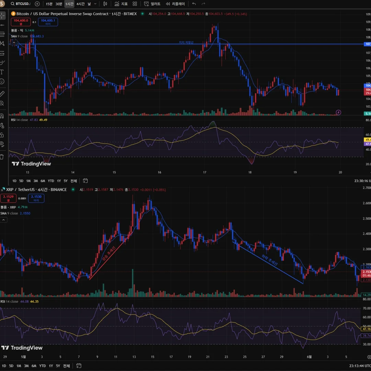Activate the zoom-in tool
The height and width of the screenshot is (371, 371).
2,103
